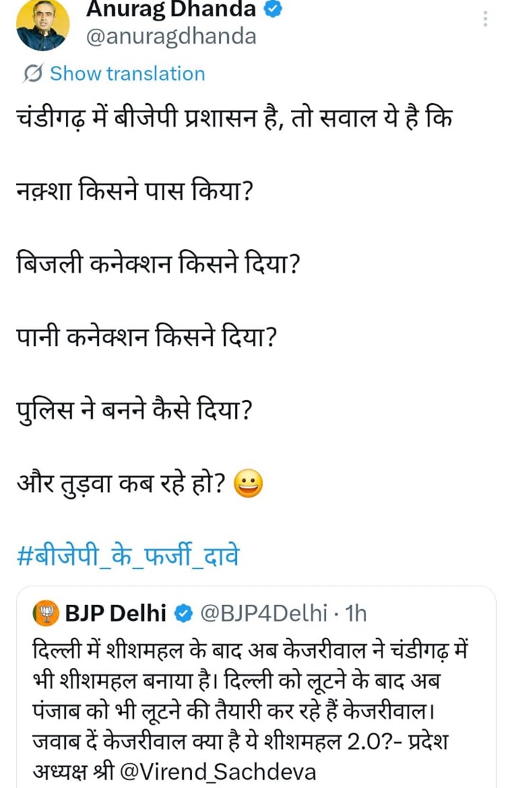Click the BJP Delhi account name
The height and width of the screenshot is (788, 512).
click(x=115, y=614)
